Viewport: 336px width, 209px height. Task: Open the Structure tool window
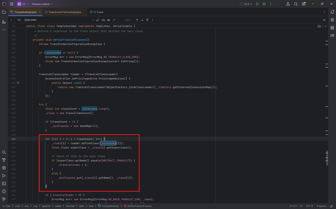pos(4,22)
